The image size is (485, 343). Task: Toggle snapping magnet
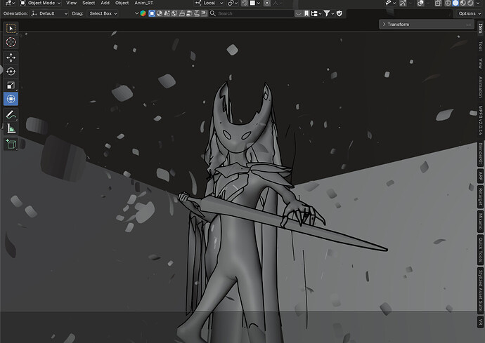[x=245, y=3]
